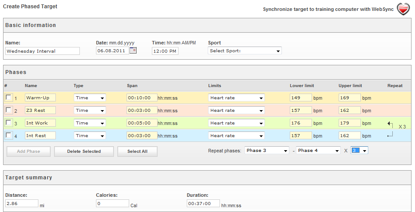Click the Add Phase button
The width and height of the screenshot is (415, 212).
(x=29, y=151)
